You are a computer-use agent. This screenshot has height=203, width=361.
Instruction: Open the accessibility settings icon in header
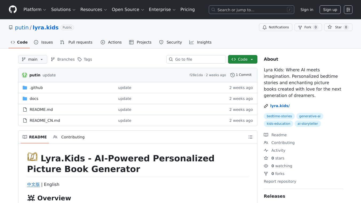click(x=348, y=10)
